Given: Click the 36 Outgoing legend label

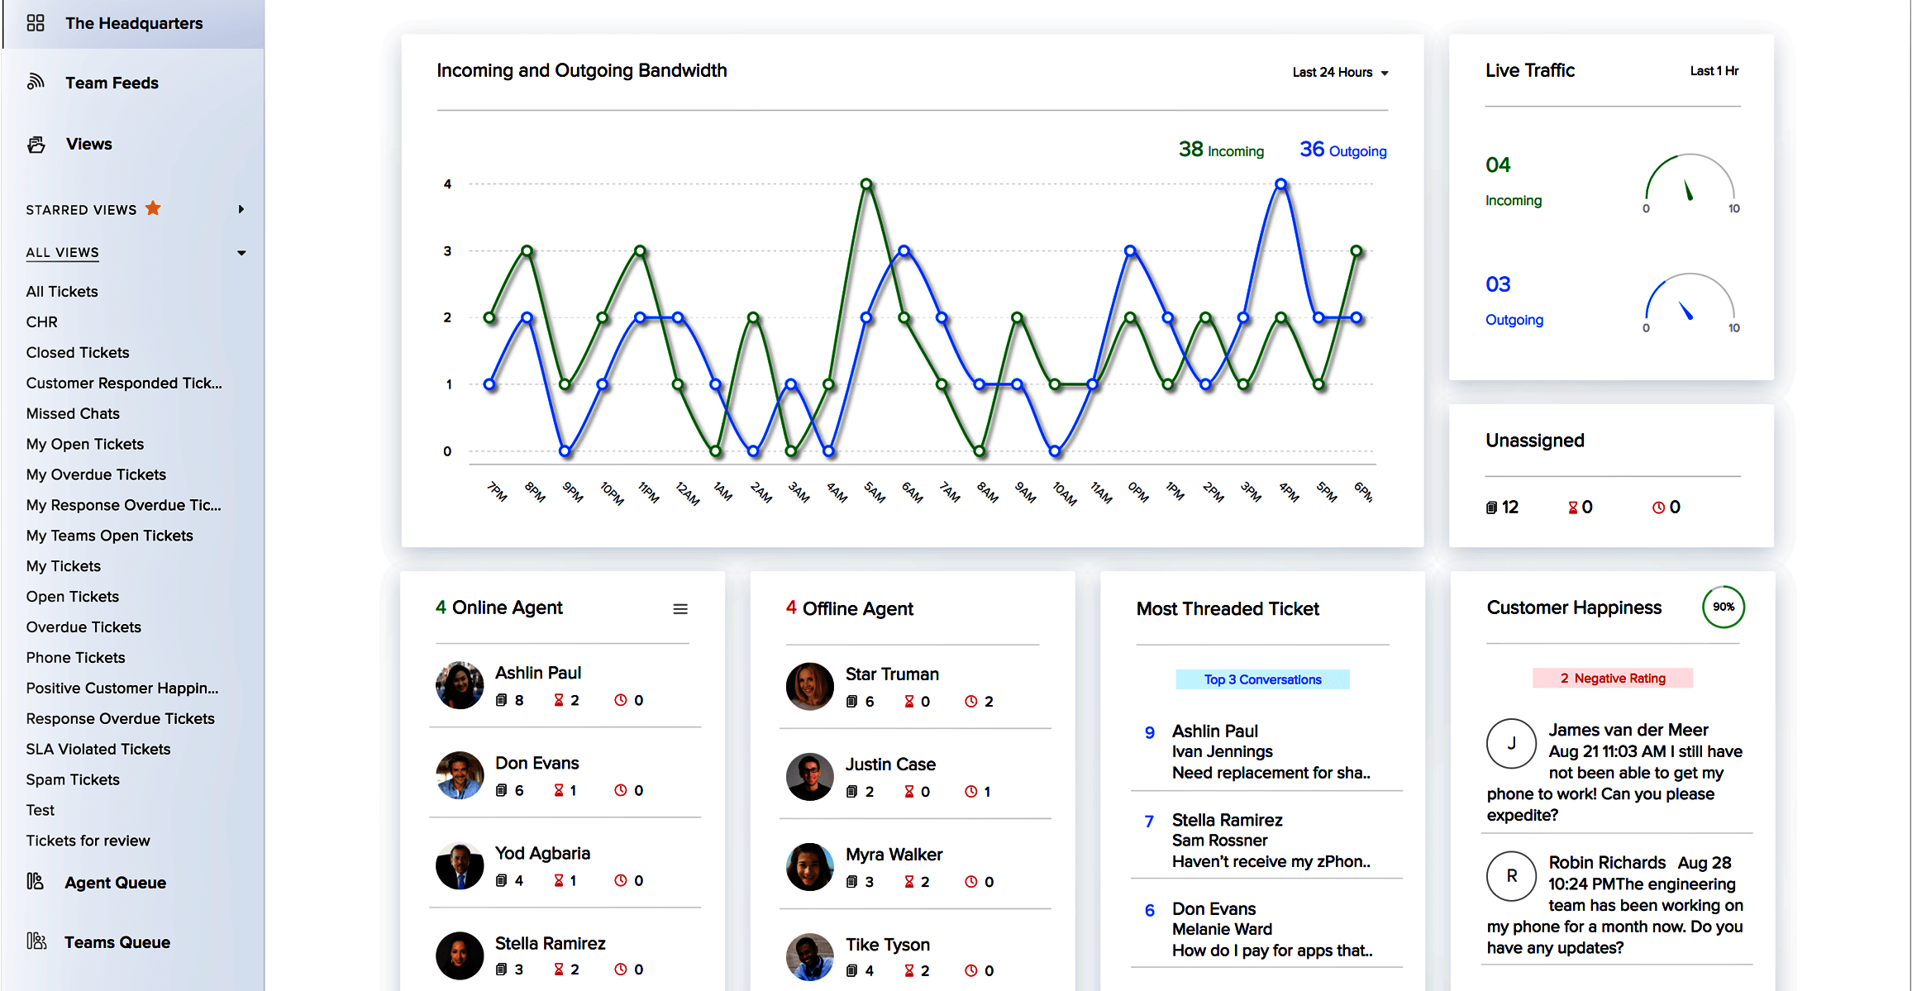Looking at the screenshot, I should [1343, 150].
